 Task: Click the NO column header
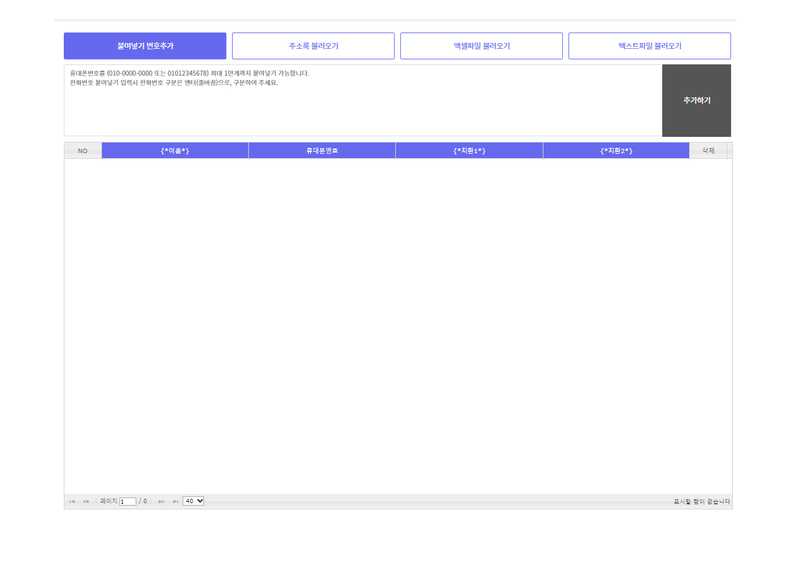point(83,151)
